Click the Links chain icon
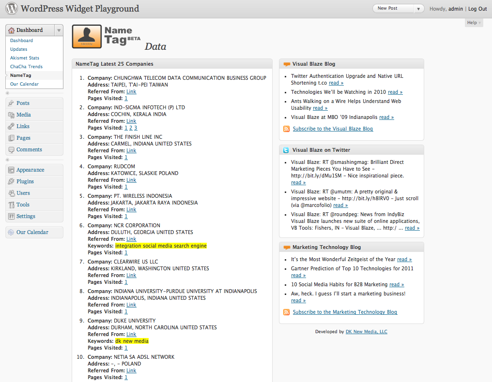 tap(11, 126)
